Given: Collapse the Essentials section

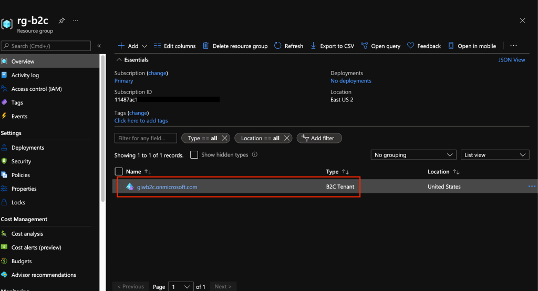Looking at the screenshot, I should point(119,60).
